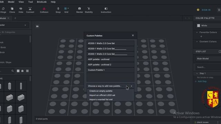
Task: Select the Brick / Slope category
Action: [x=6, y=62]
